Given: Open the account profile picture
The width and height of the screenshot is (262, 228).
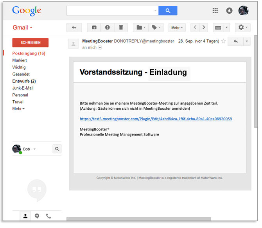Looking at the screenshot, I should pos(244,11).
